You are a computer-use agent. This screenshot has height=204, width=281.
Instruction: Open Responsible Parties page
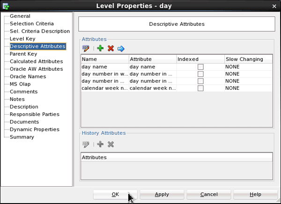(35, 114)
